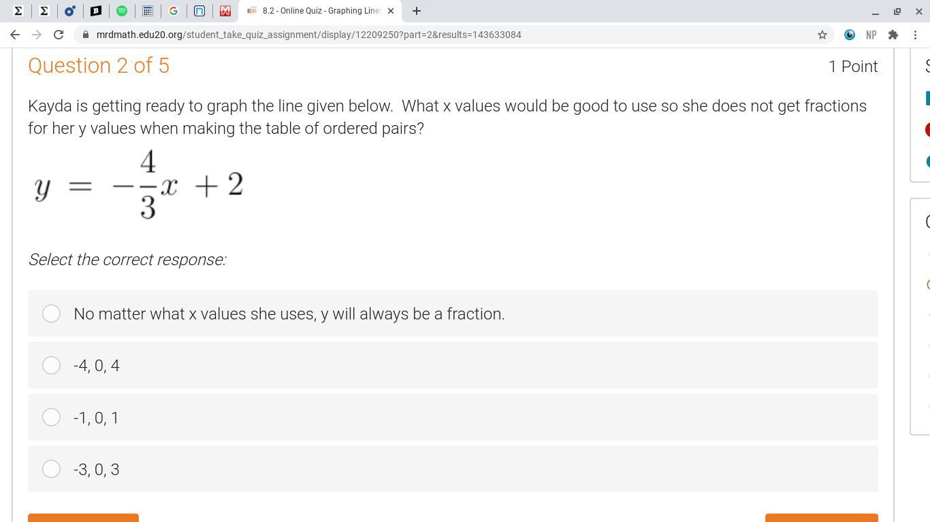Viewport: 930px width, 522px height.
Task: Switch to the Spotify tab
Action: [122, 11]
